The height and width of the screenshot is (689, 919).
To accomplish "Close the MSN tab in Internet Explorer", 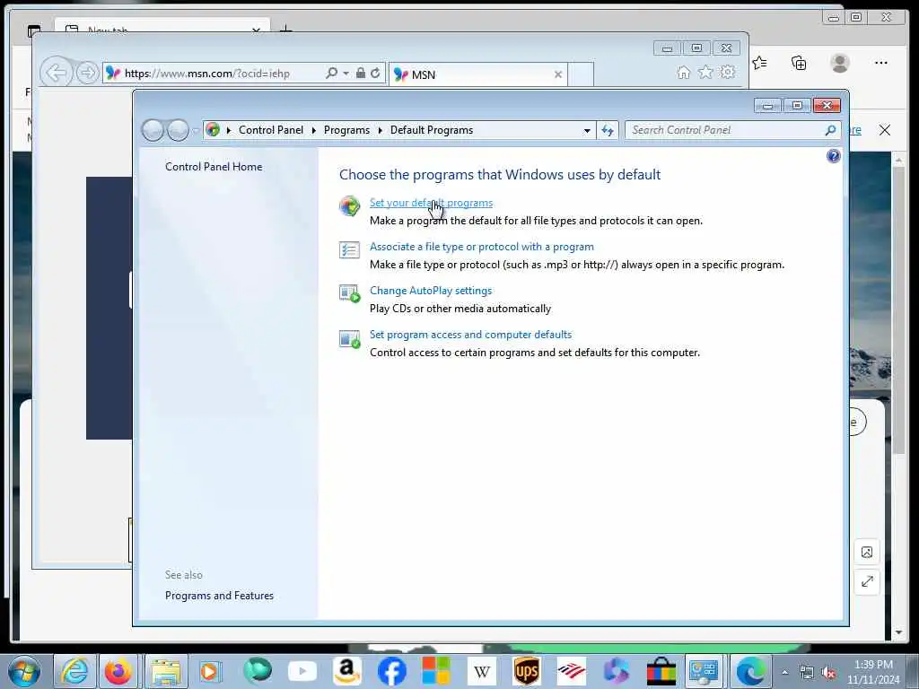I will coord(558,74).
